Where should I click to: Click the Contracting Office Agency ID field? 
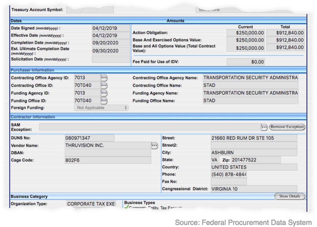pyautogui.click(x=87, y=78)
